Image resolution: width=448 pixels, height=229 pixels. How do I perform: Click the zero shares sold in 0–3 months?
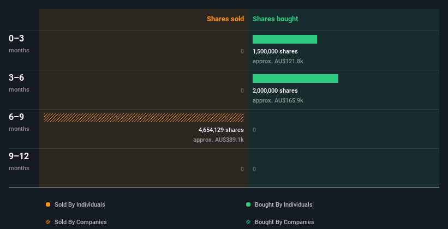pyautogui.click(x=242, y=51)
